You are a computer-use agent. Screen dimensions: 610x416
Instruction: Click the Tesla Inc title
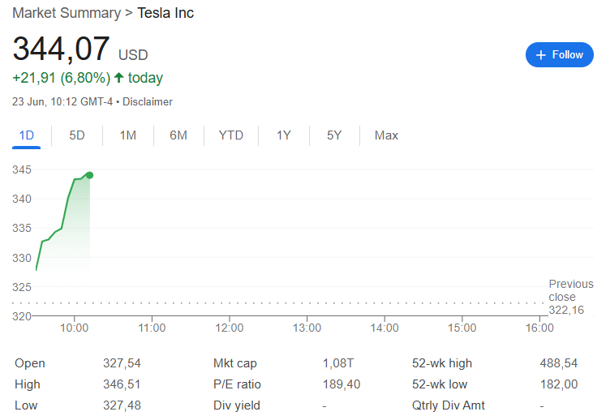[165, 13]
